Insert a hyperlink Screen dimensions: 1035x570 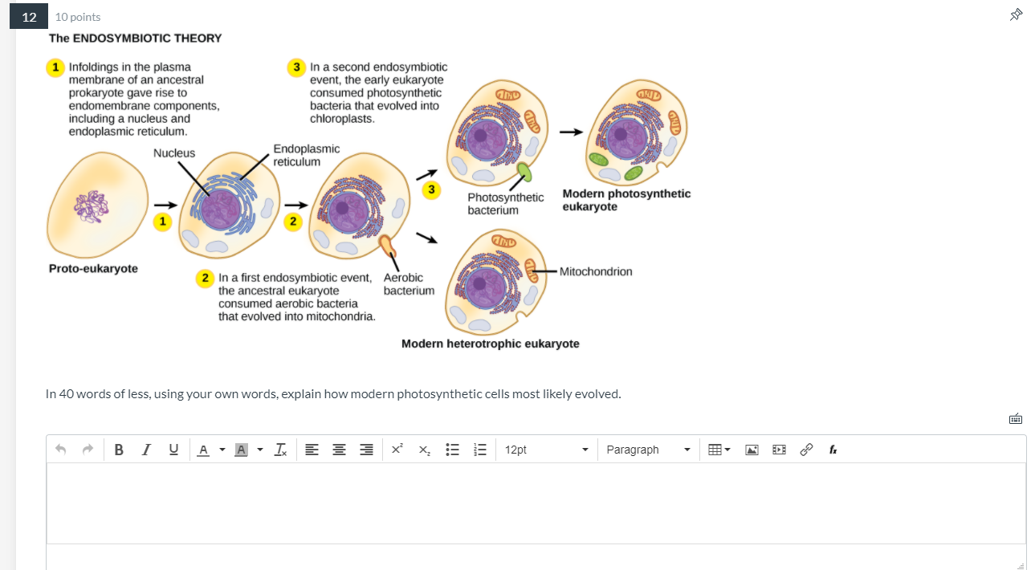tap(806, 450)
